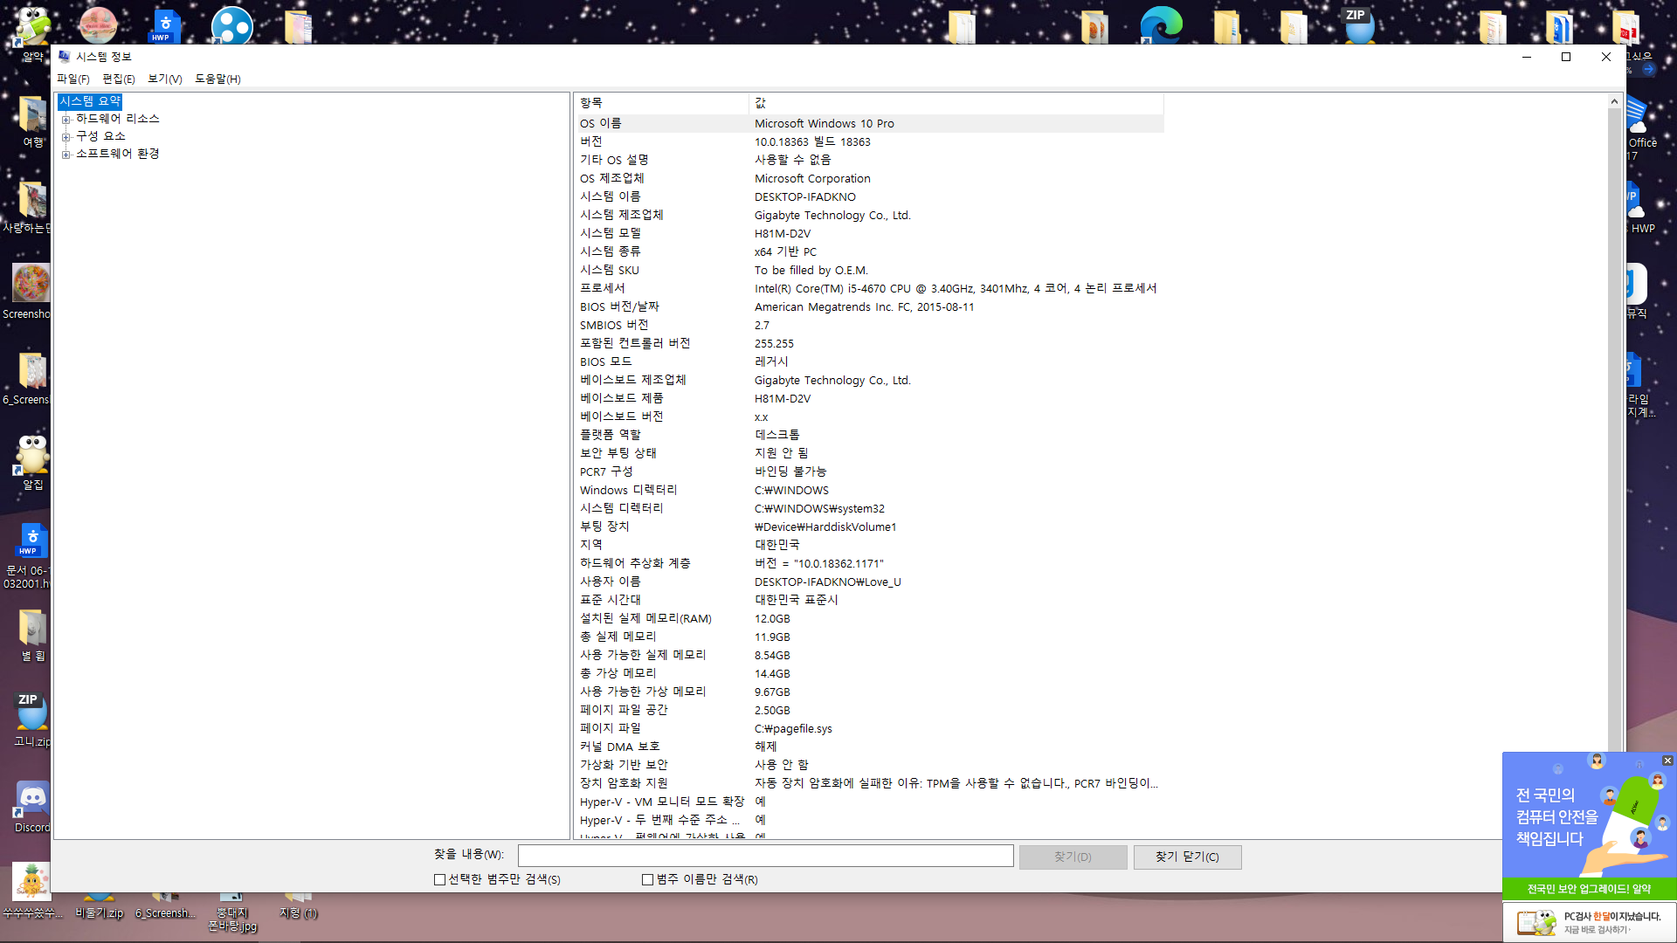The image size is (1677, 943).
Task: Expand the 소프트웨어 환경 tree node
Action: (66, 155)
